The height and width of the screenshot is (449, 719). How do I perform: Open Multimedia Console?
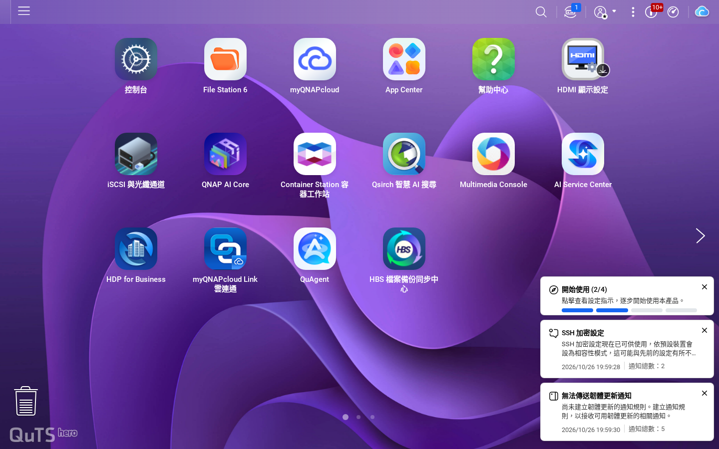click(x=493, y=154)
